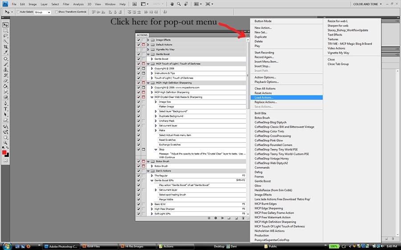Collapse MCP Touch of Light set
The width and height of the screenshot is (401, 250).
148,63
